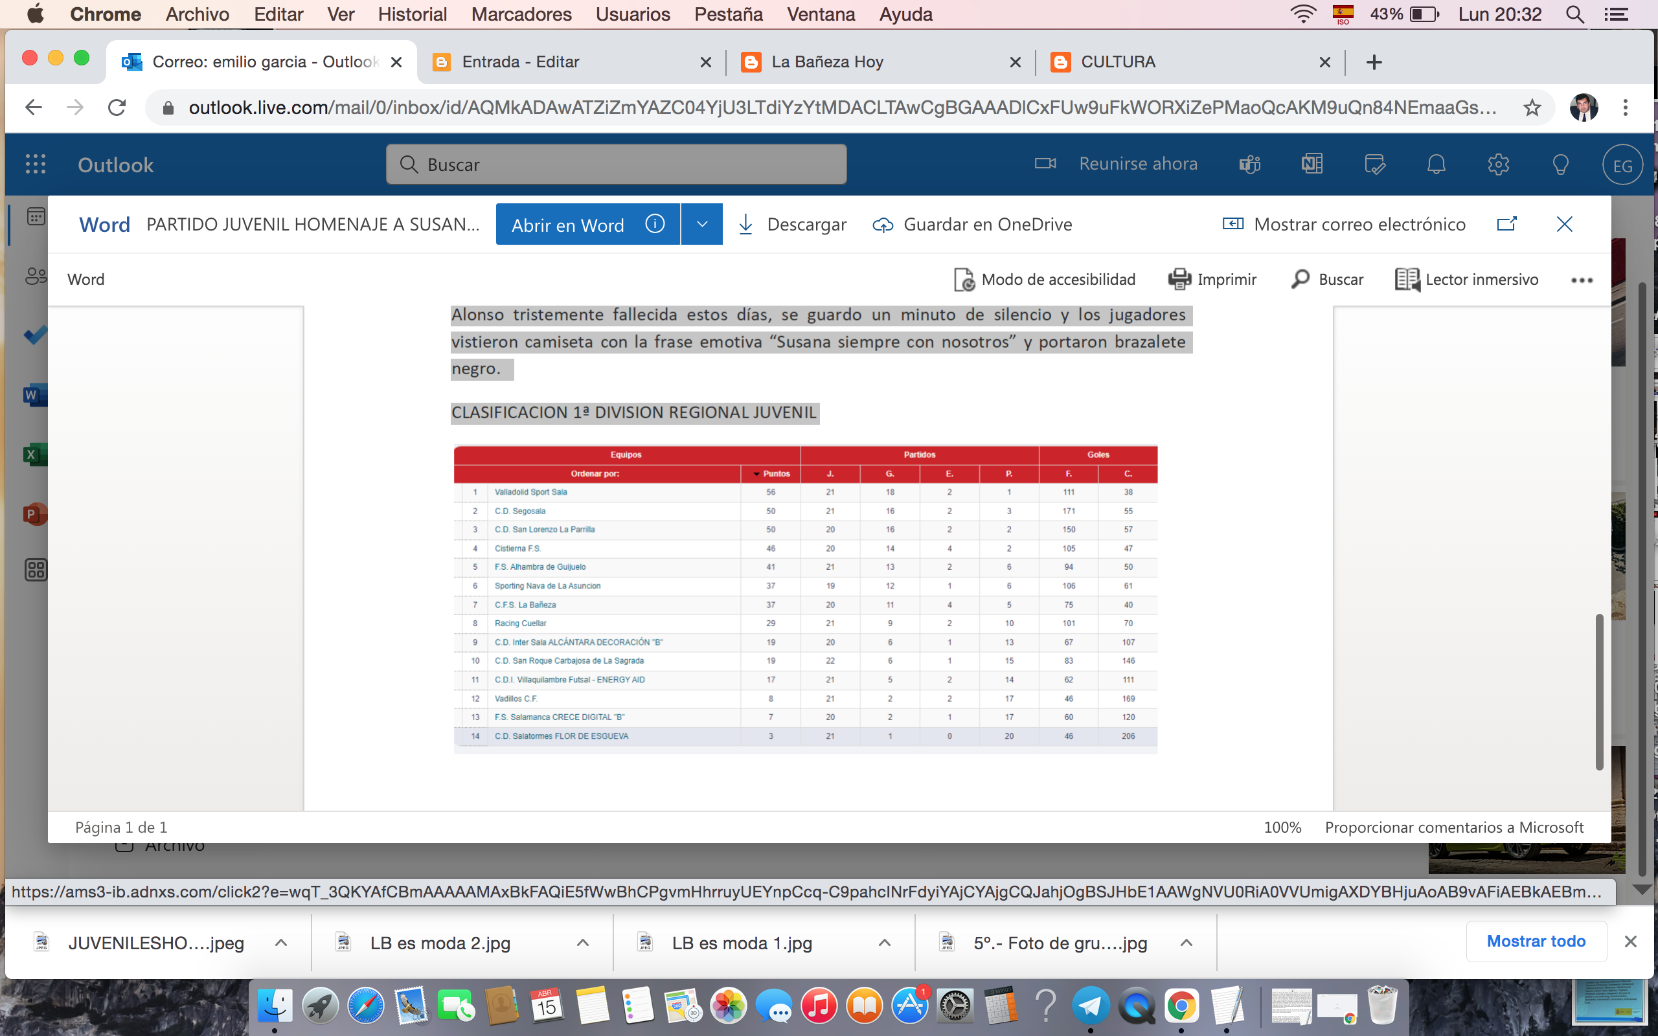The image size is (1658, 1036).
Task: Open Teams chat icon in Outlook header
Action: [x=1250, y=164]
